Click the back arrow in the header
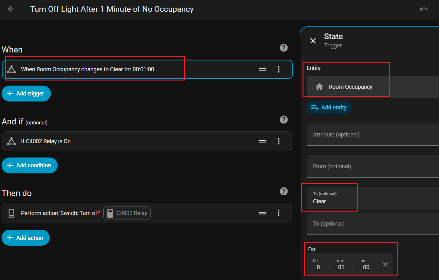This screenshot has height=280, width=439. 11,9
